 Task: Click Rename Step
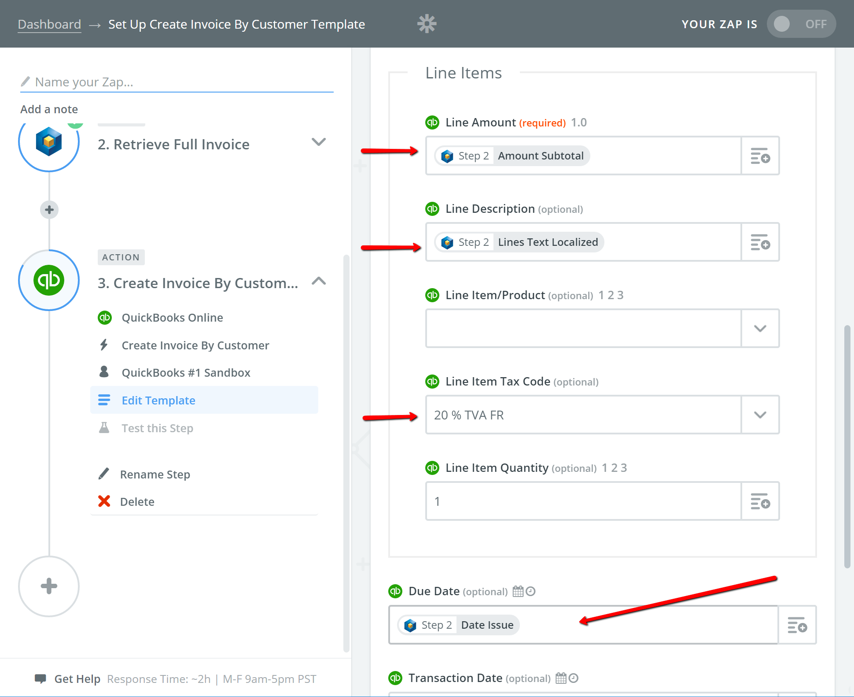click(155, 475)
